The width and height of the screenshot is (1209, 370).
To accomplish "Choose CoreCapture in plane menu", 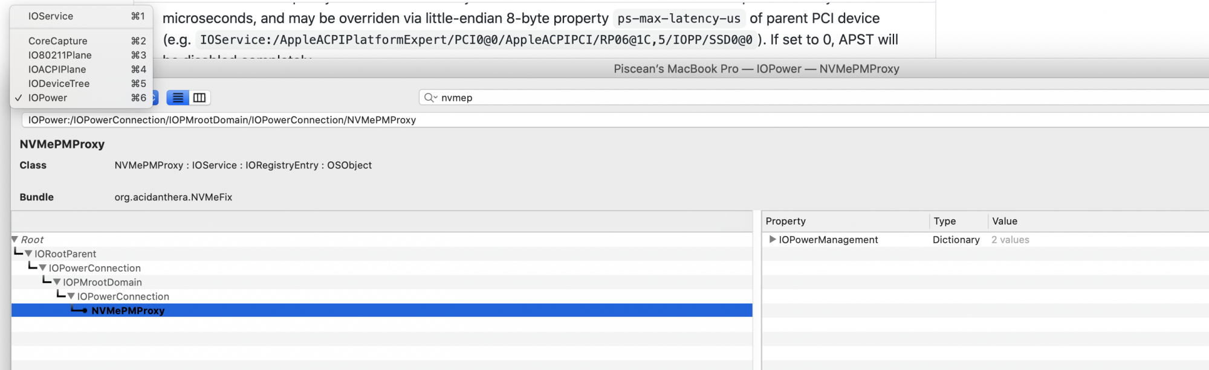I will [x=58, y=41].
